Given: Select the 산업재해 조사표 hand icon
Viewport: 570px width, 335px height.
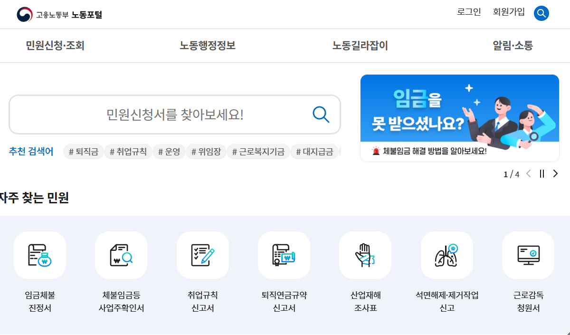Looking at the screenshot, I should (365, 255).
